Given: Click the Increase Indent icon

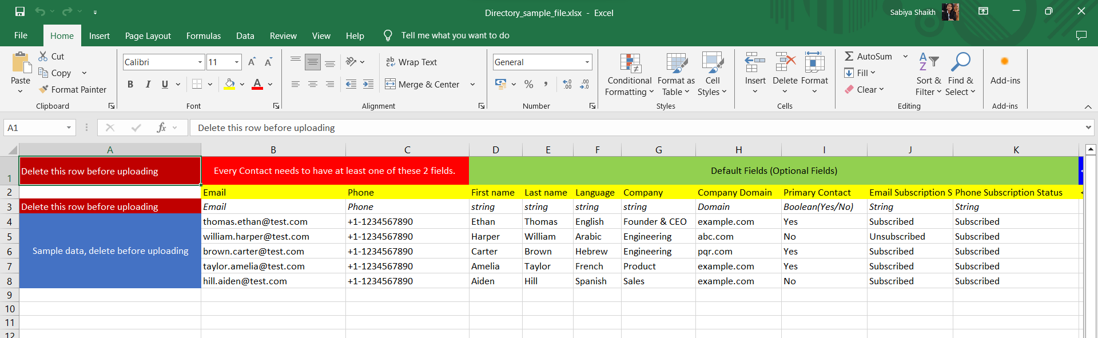Looking at the screenshot, I should (368, 84).
